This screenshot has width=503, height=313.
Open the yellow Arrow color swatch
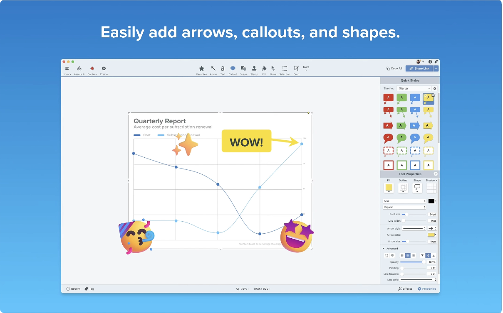tap(431, 235)
